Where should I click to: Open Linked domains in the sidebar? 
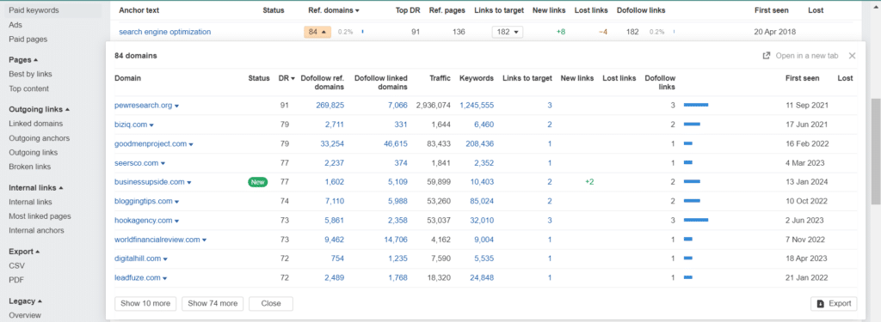point(36,124)
